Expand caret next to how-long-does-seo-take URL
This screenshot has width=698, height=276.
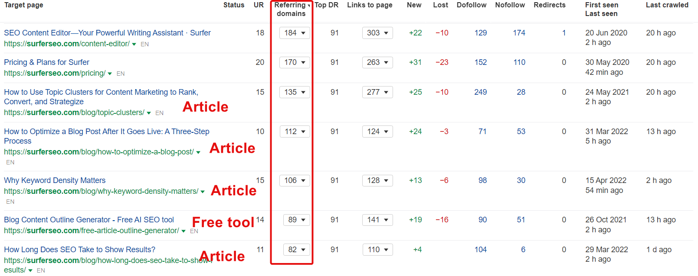30,270
